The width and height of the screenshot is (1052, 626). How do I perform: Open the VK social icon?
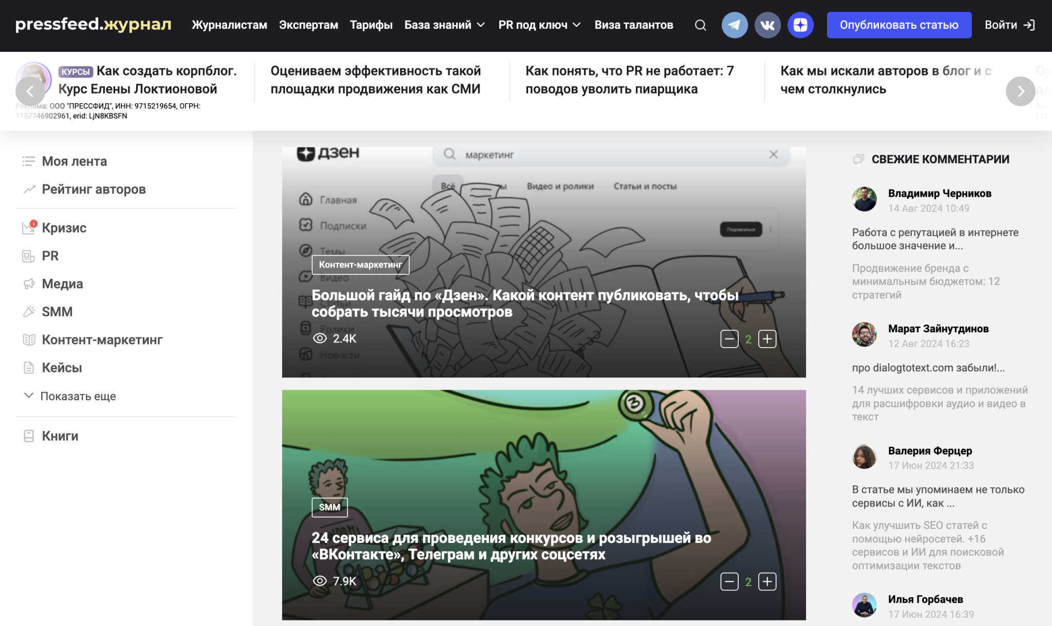click(767, 25)
